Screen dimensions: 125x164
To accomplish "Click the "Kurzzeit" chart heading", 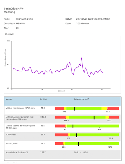I will coord(10,34).
